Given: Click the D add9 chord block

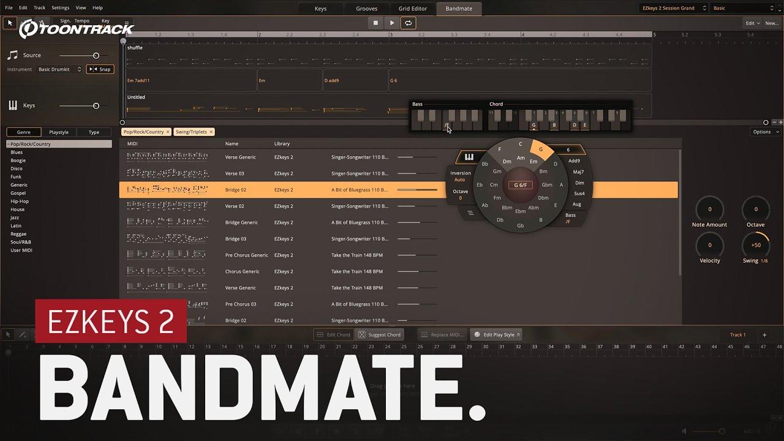Looking at the screenshot, I should (355, 80).
